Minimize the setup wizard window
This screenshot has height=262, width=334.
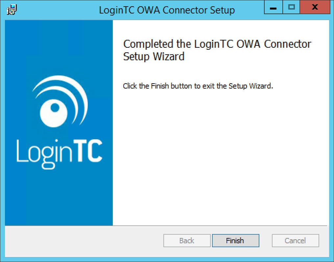[x=273, y=7]
